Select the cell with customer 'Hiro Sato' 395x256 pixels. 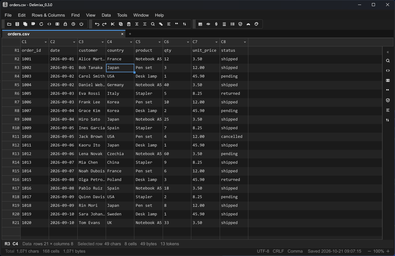(92, 119)
